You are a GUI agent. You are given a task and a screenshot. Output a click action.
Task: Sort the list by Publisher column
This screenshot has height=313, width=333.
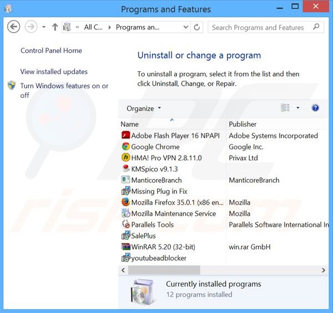click(277, 124)
